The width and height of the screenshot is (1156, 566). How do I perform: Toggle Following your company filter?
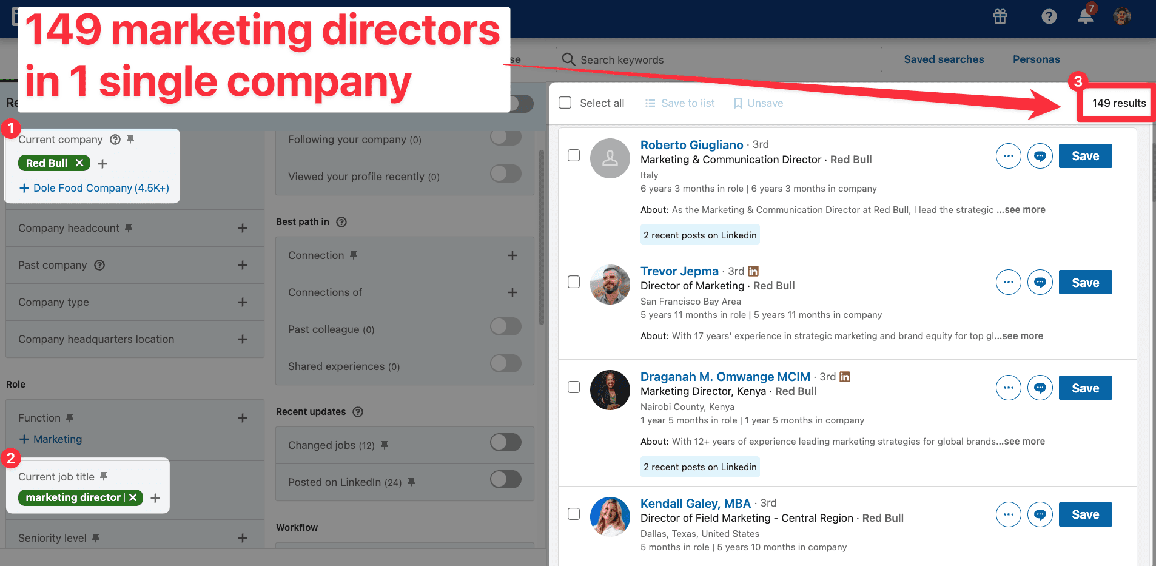click(x=506, y=138)
